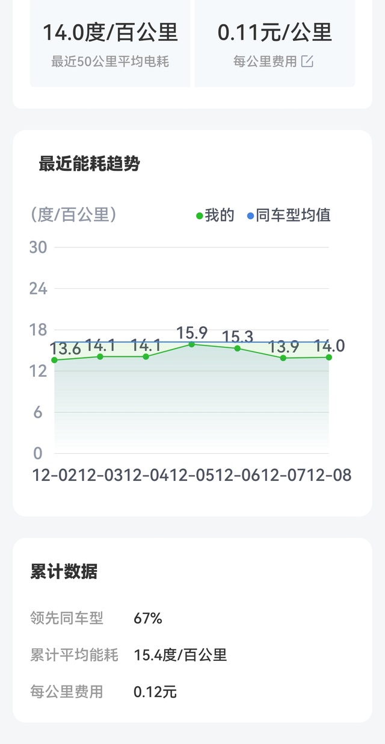Image resolution: width=385 pixels, height=744 pixels.
Task: Select the 13.6 data point on the chart
Action: click(55, 360)
